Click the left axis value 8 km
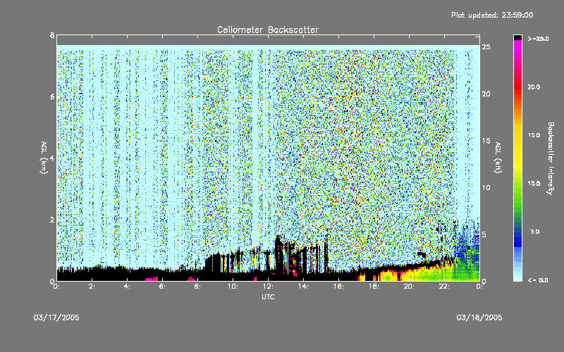Screen dimensions: 564x352 [52, 35]
